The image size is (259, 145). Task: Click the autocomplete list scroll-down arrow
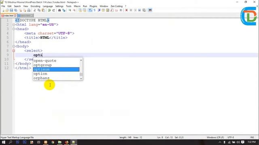pyautogui.click(x=81, y=79)
